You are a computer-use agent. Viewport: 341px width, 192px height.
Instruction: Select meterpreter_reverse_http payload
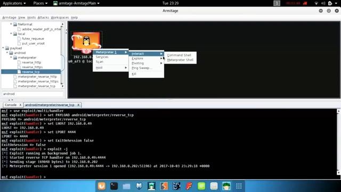(37, 77)
